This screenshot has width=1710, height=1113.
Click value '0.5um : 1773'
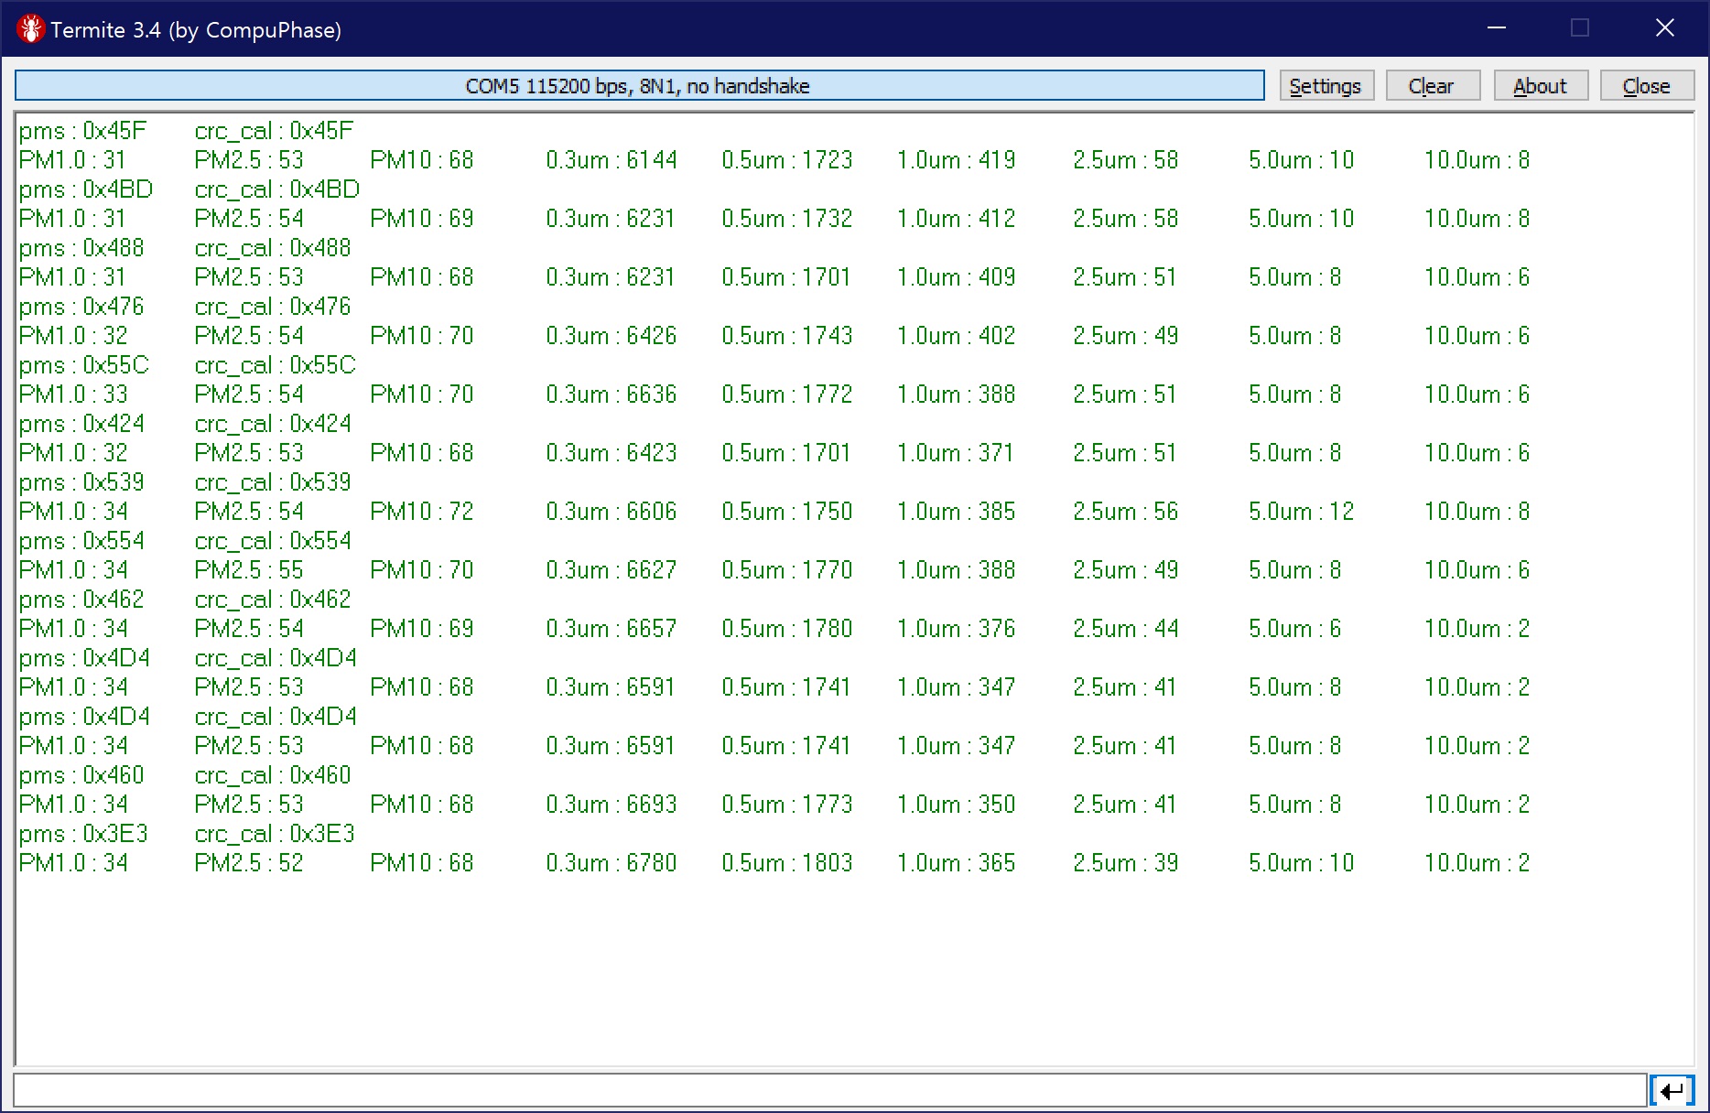(787, 805)
